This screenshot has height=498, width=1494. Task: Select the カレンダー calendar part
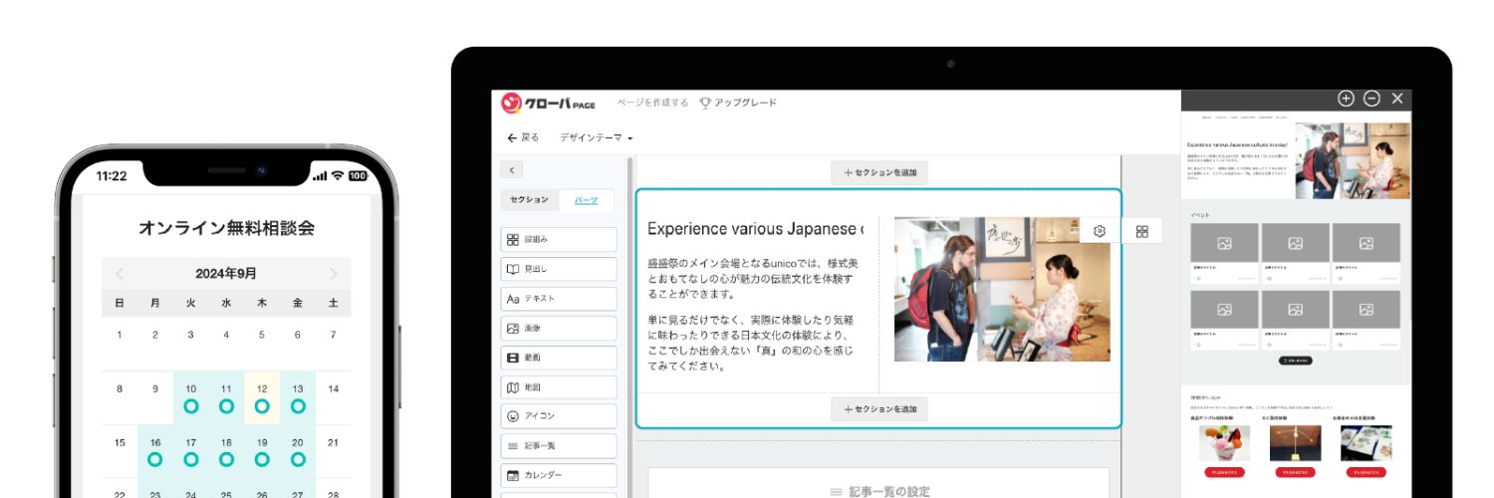point(559,476)
